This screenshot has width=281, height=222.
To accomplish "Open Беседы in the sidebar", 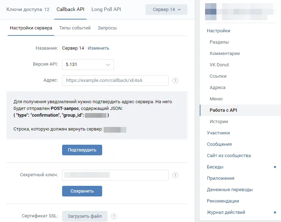I will click(x=215, y=167).
